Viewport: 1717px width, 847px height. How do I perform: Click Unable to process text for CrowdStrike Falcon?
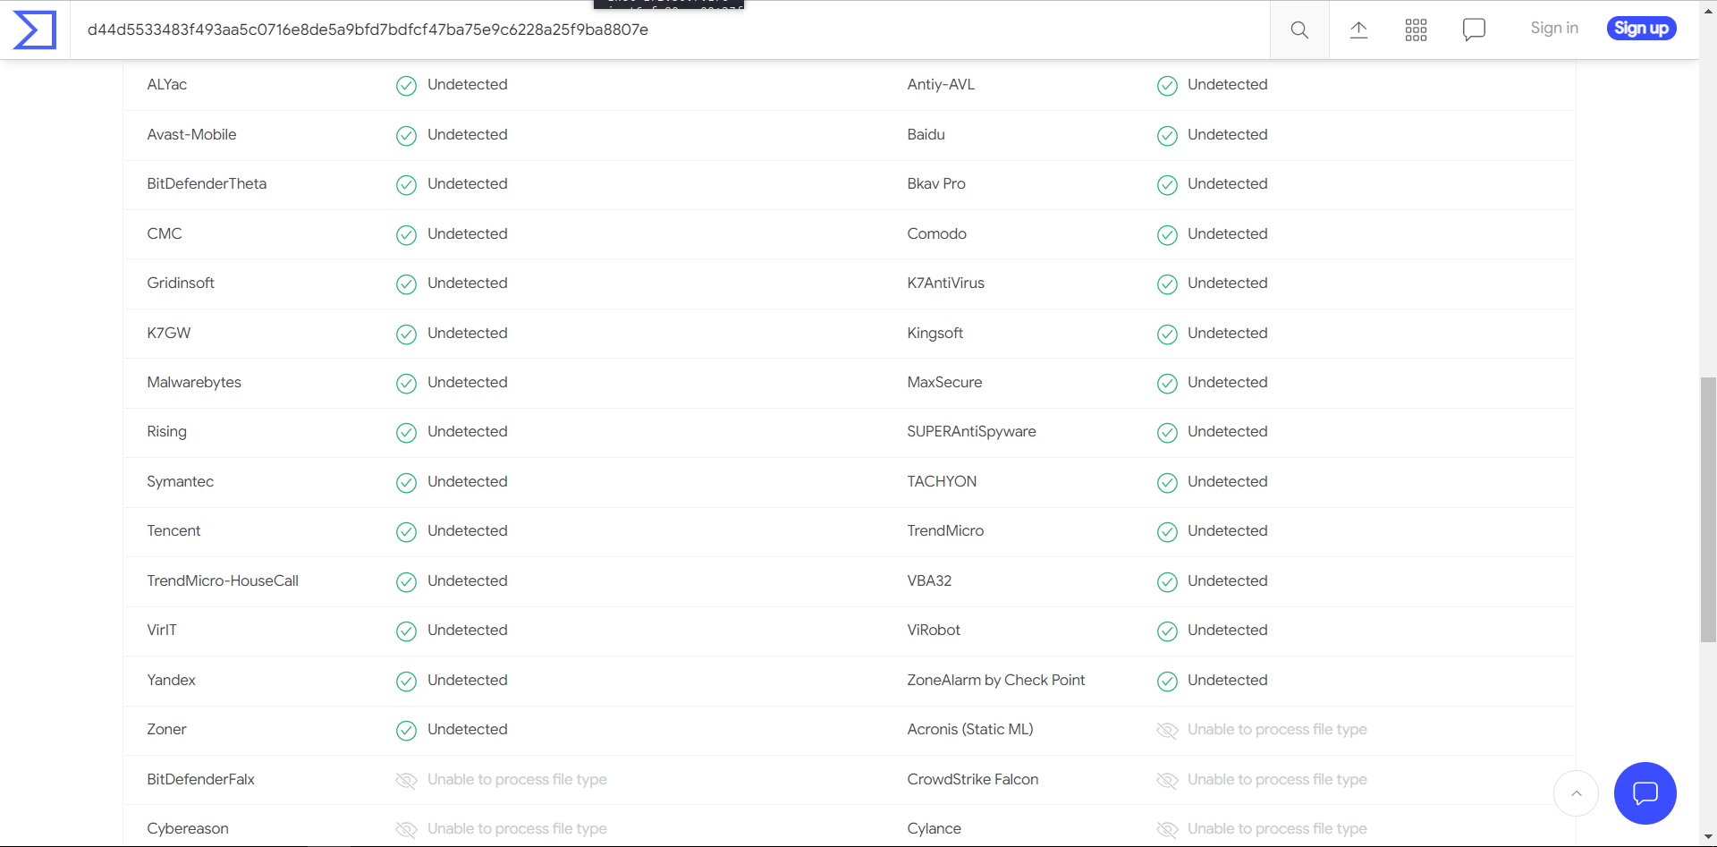tap(1277, 779)
